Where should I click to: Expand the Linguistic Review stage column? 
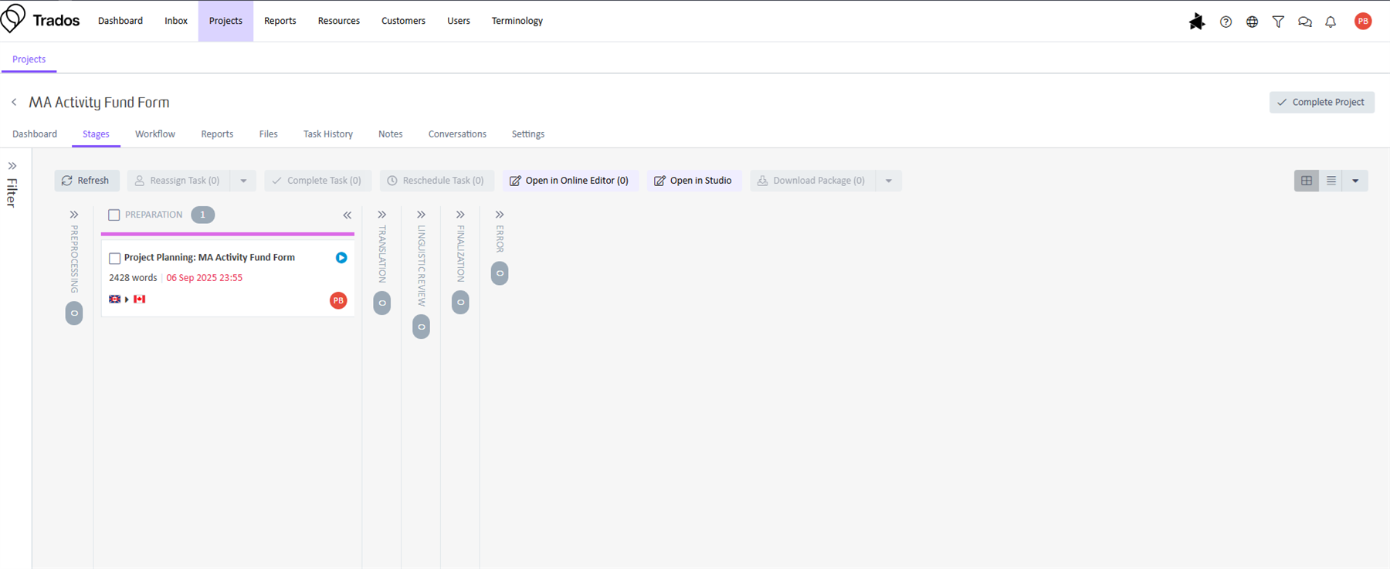coord(422,215)
